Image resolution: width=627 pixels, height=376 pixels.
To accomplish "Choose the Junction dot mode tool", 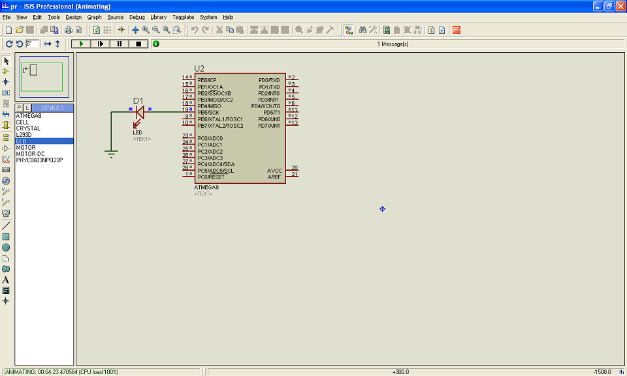I will (x=6, y=82).
